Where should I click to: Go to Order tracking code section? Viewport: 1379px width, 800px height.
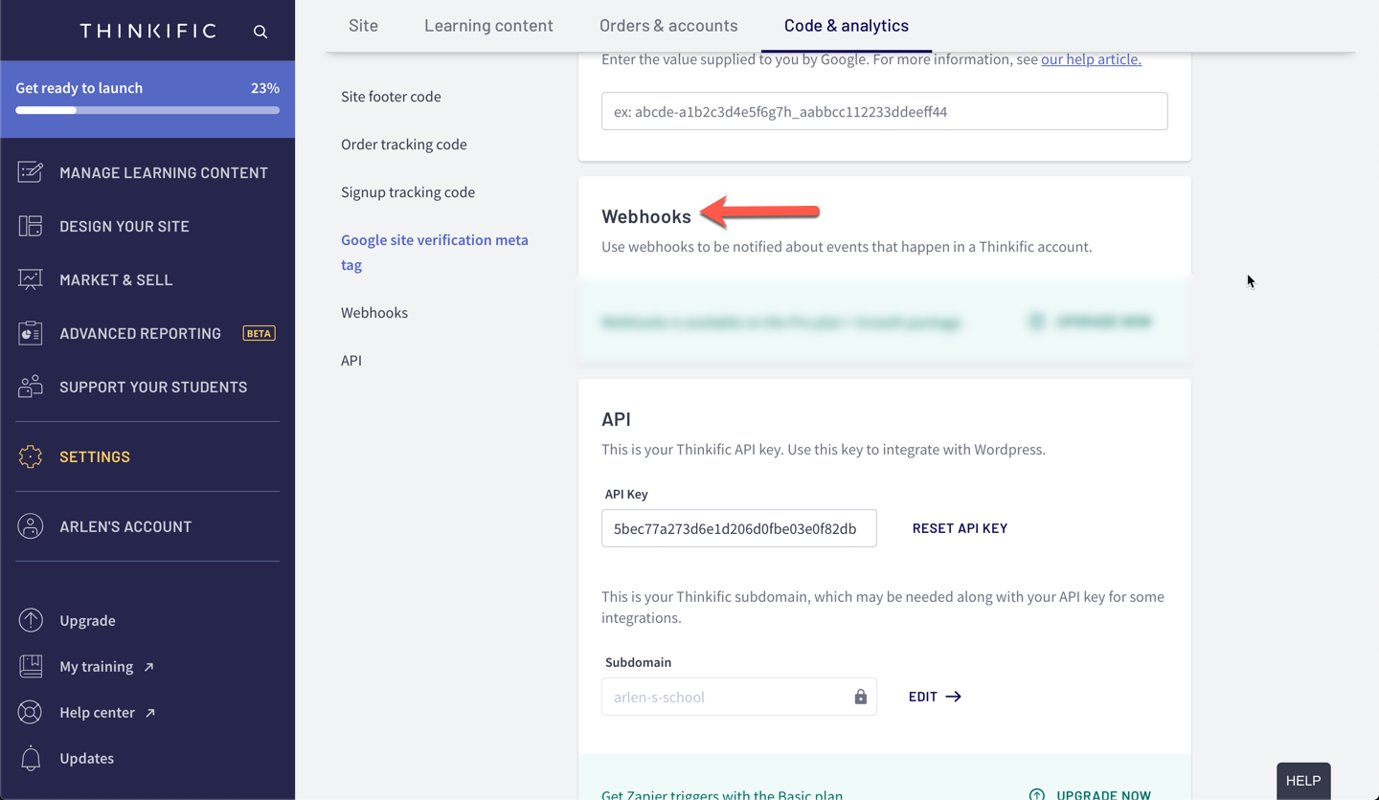(404, 144)
